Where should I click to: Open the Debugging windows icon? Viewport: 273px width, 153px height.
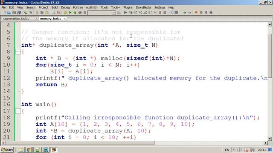pos(171,12)
